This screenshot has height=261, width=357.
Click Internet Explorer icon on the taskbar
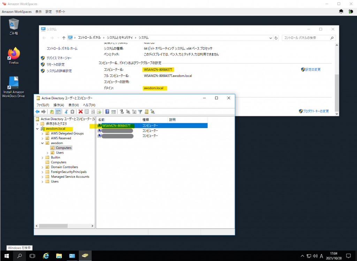coord(46,256)
